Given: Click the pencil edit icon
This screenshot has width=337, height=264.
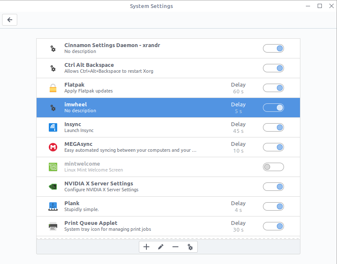Looking at the screenshot, I should [161, 247].
